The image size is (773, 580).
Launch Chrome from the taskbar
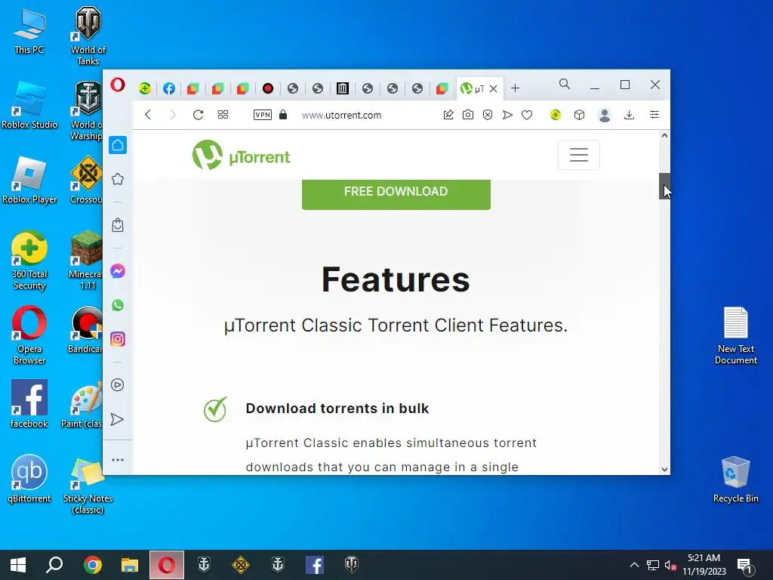92,565
